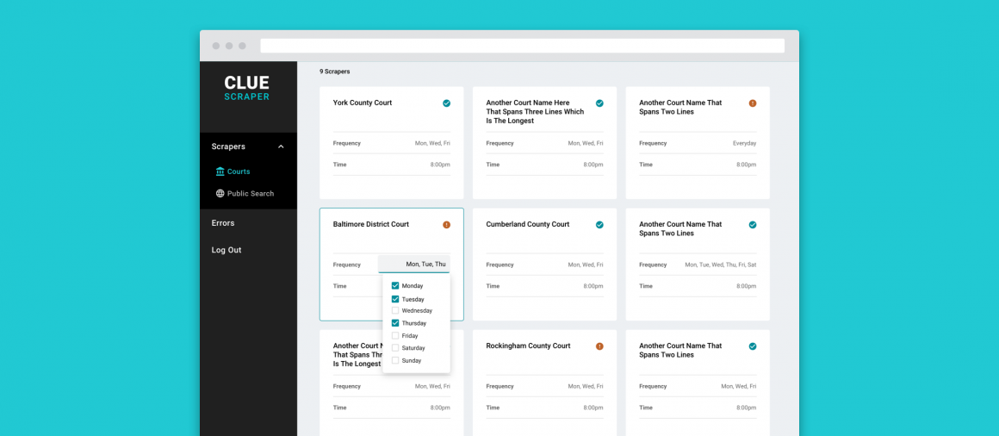Open the Errors page in the sidebar
999x436 pixels.
coord(223,223)
